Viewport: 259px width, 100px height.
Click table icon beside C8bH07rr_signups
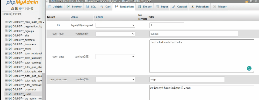coord(10,31)
